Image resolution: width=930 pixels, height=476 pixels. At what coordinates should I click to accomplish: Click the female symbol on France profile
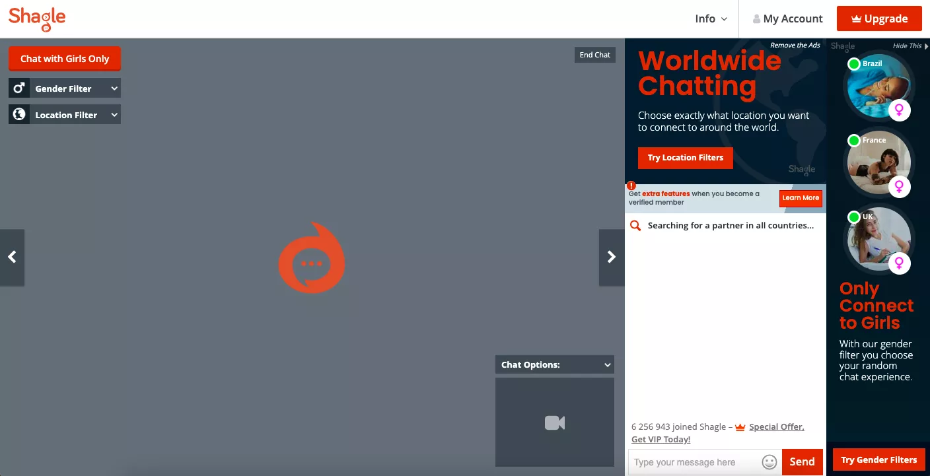[x=899, y=186]
